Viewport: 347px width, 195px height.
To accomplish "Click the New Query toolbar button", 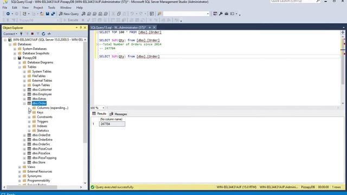I will pos(69,14).
